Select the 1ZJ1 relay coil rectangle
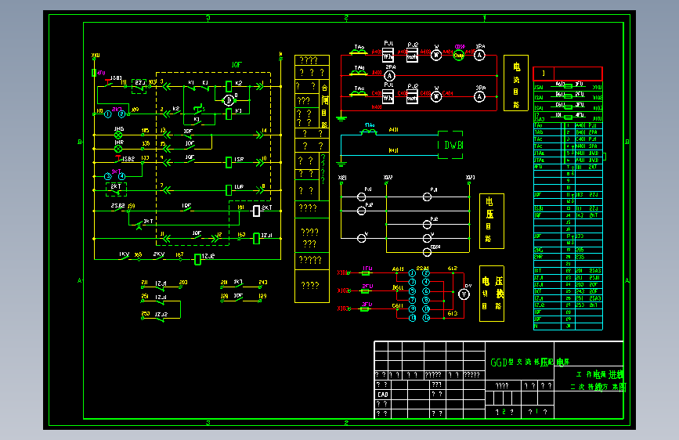Image resolution: width=679 pixels, height=440 pixels. (256, 239)
